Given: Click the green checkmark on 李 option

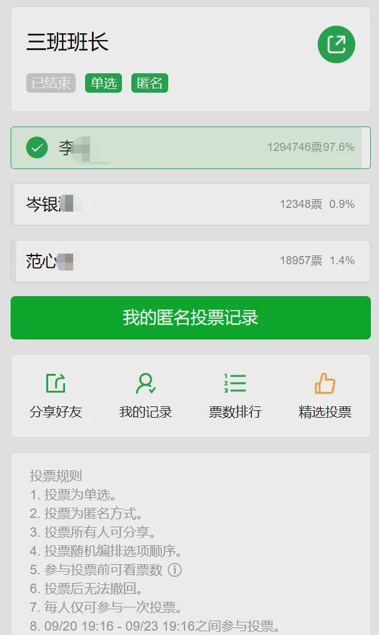Looking at the screenshot, I should [37, 147].
